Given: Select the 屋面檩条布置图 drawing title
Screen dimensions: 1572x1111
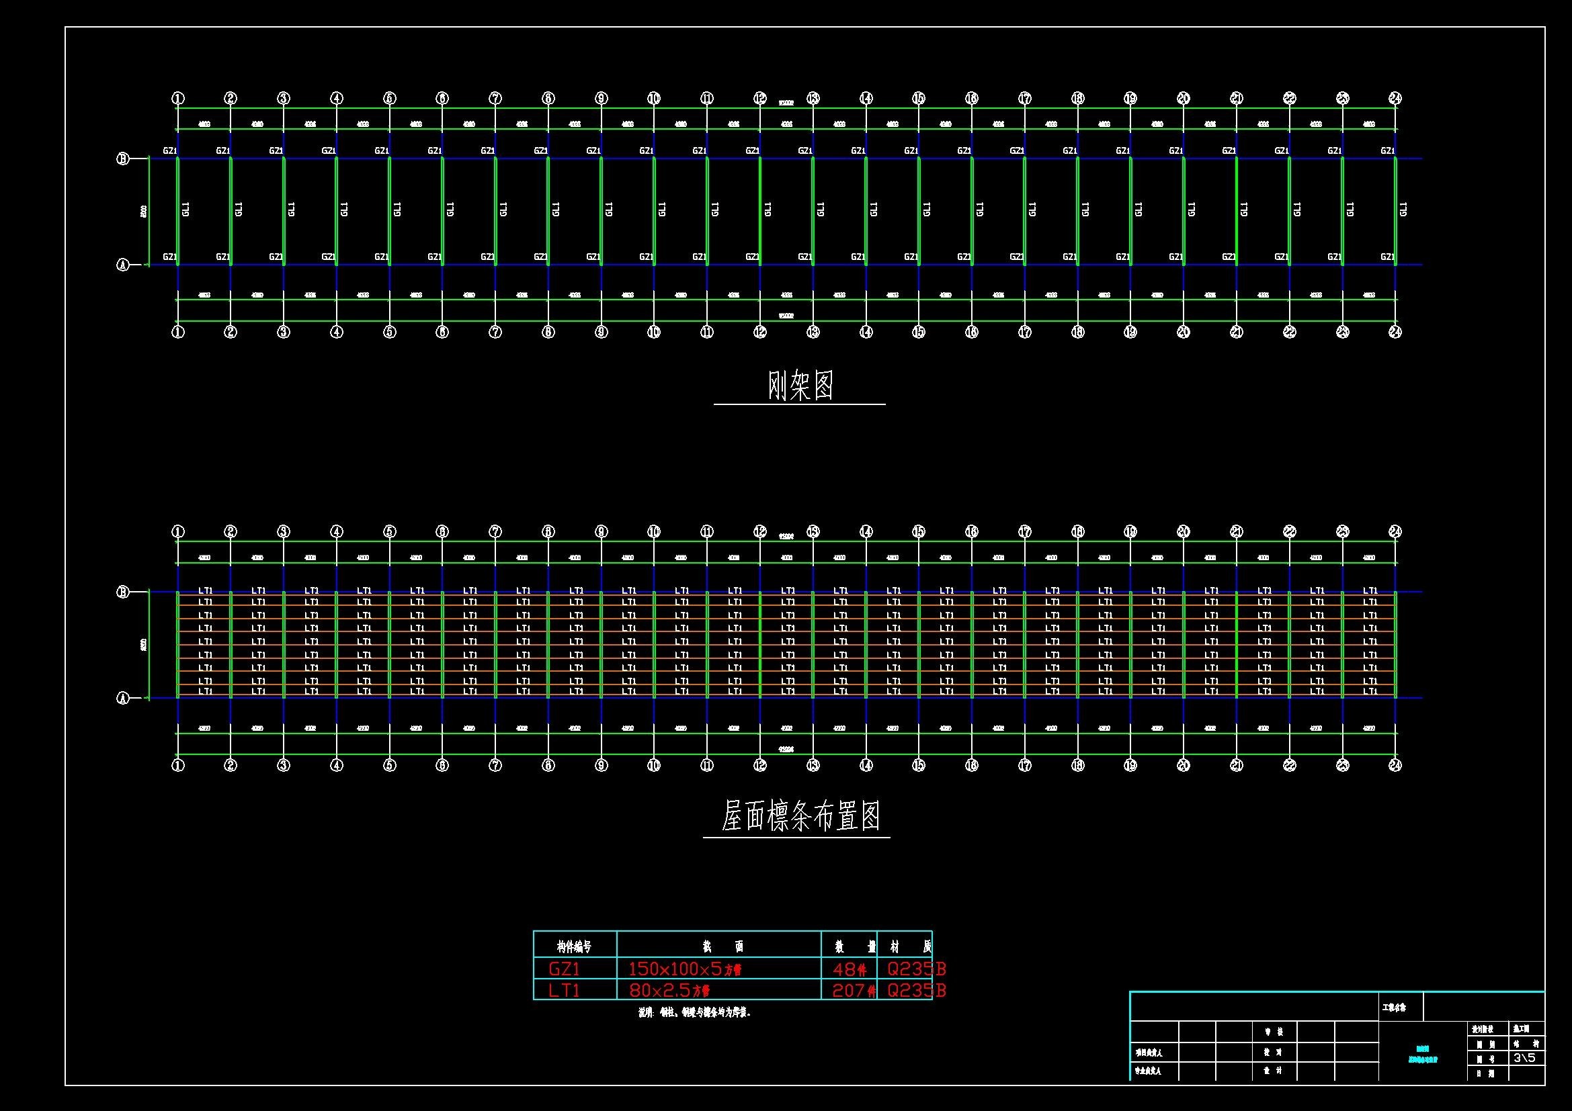Looking at the screenshot, I should pyautogui.click(x=800, y=817).
